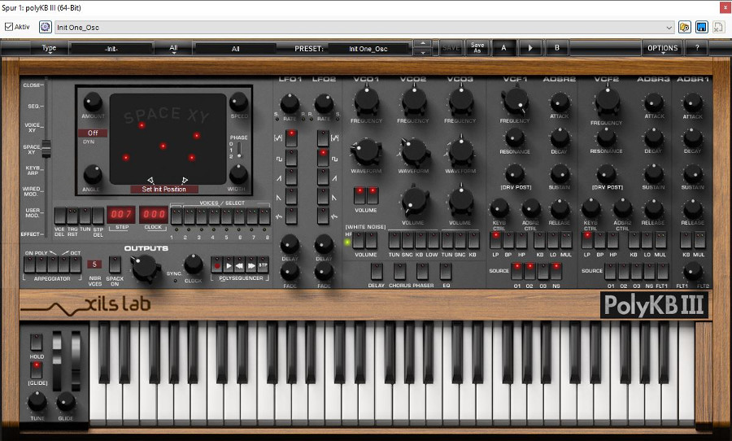Click the Save As button
This screenshot has height=441, width=732.
[477, 48]
